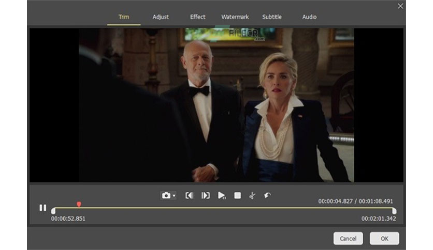Stop playback with the square icon
Screen dimensions: 433x250
(238, 195)
